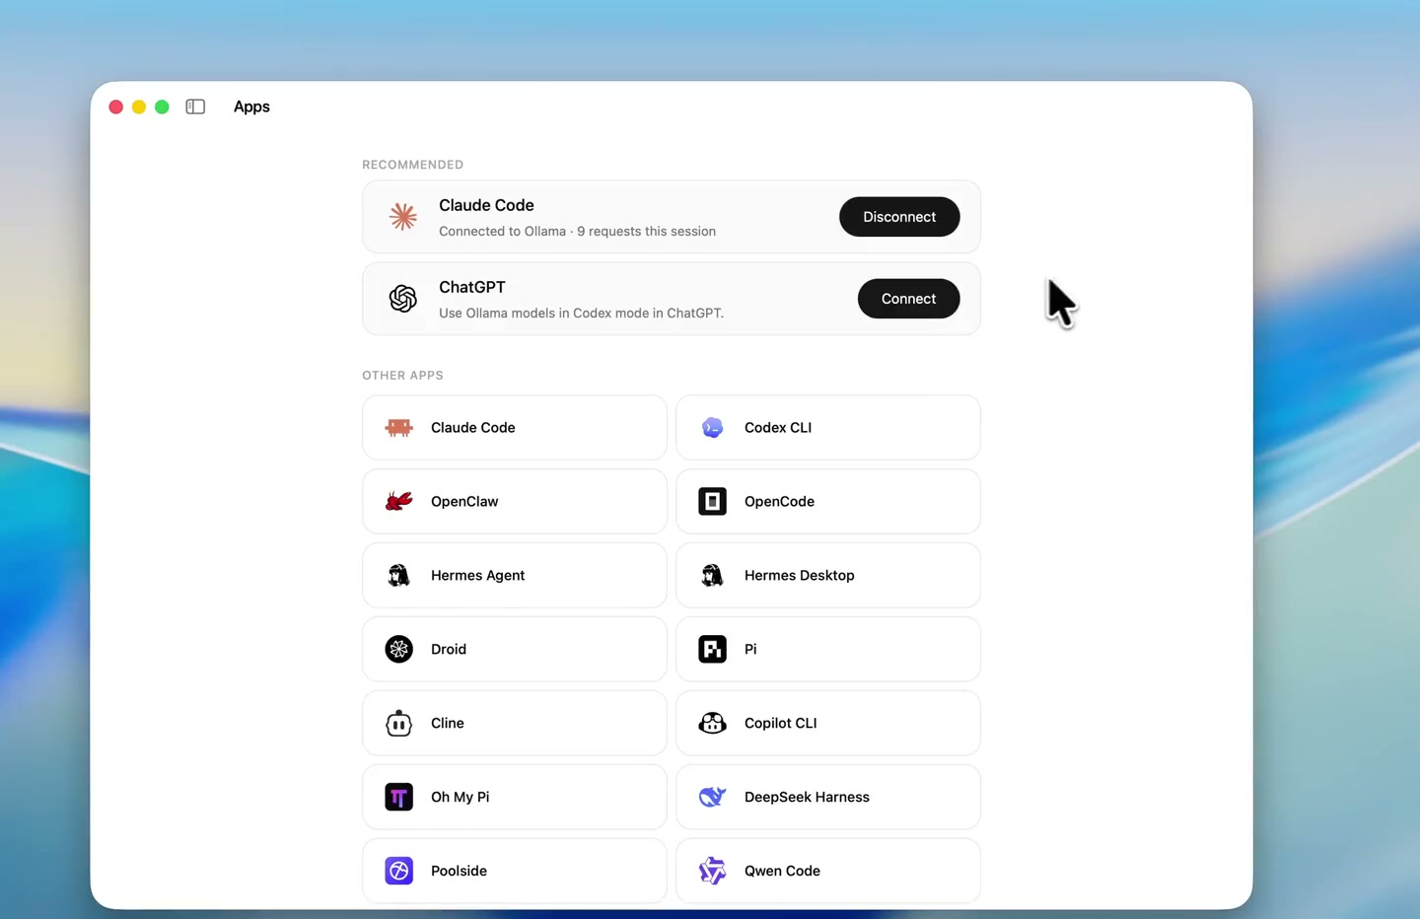Click the RECOMMENDED section heading
The width and height of the screenshot is (1420, 919).
pos(412,165)
